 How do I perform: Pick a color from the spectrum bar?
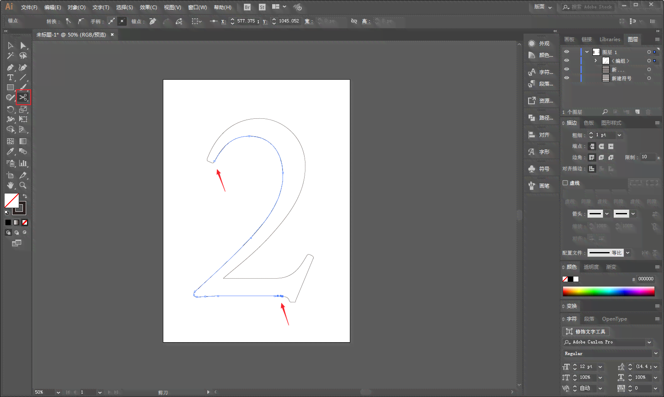coord(608,291)
